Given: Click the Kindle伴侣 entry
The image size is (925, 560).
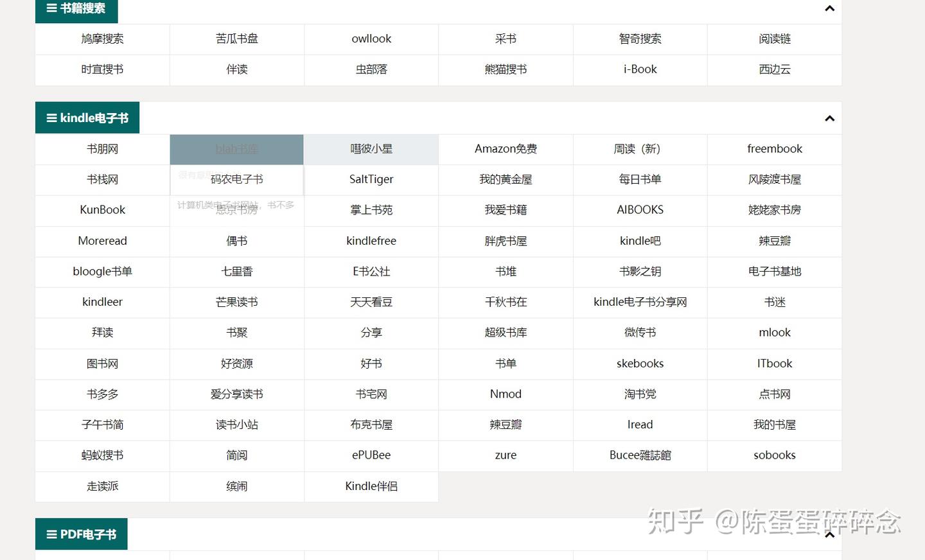Looking at the screenshot, I should pos(371,486).
